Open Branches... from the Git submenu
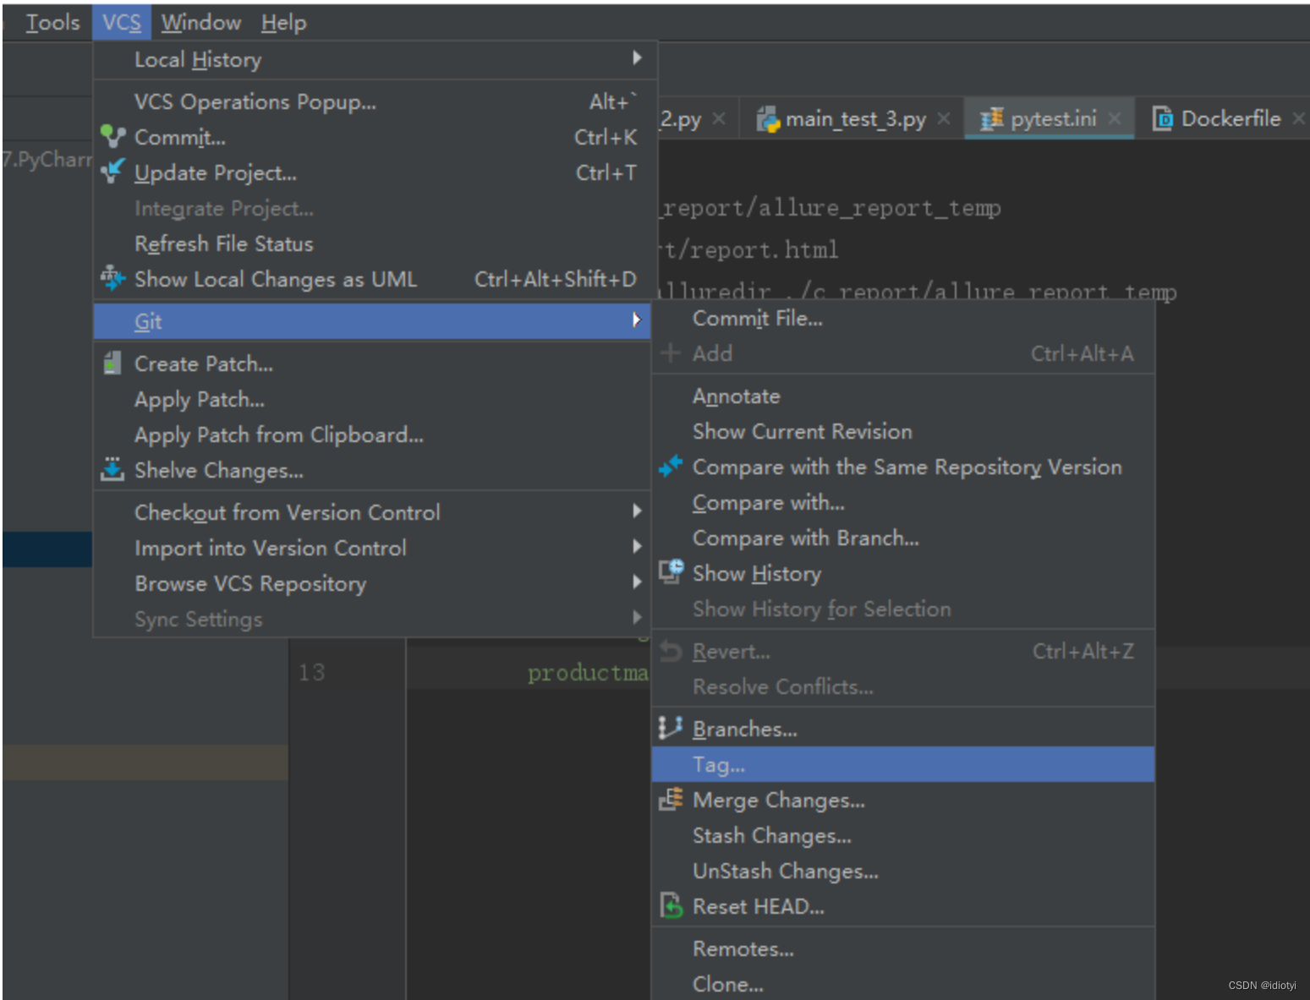 coord(903,729)
